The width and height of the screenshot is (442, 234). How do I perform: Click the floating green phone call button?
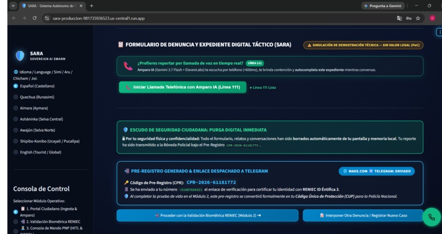(x=432, y=217)
